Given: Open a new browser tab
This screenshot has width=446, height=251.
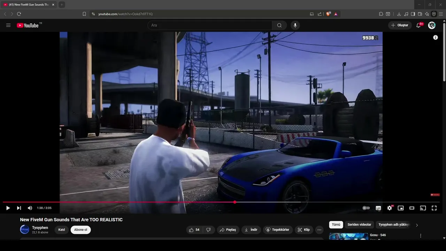Looking at the screenshot, I should click(61, 5).
